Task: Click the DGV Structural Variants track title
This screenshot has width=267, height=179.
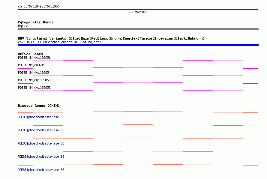Action: point(111,38)
